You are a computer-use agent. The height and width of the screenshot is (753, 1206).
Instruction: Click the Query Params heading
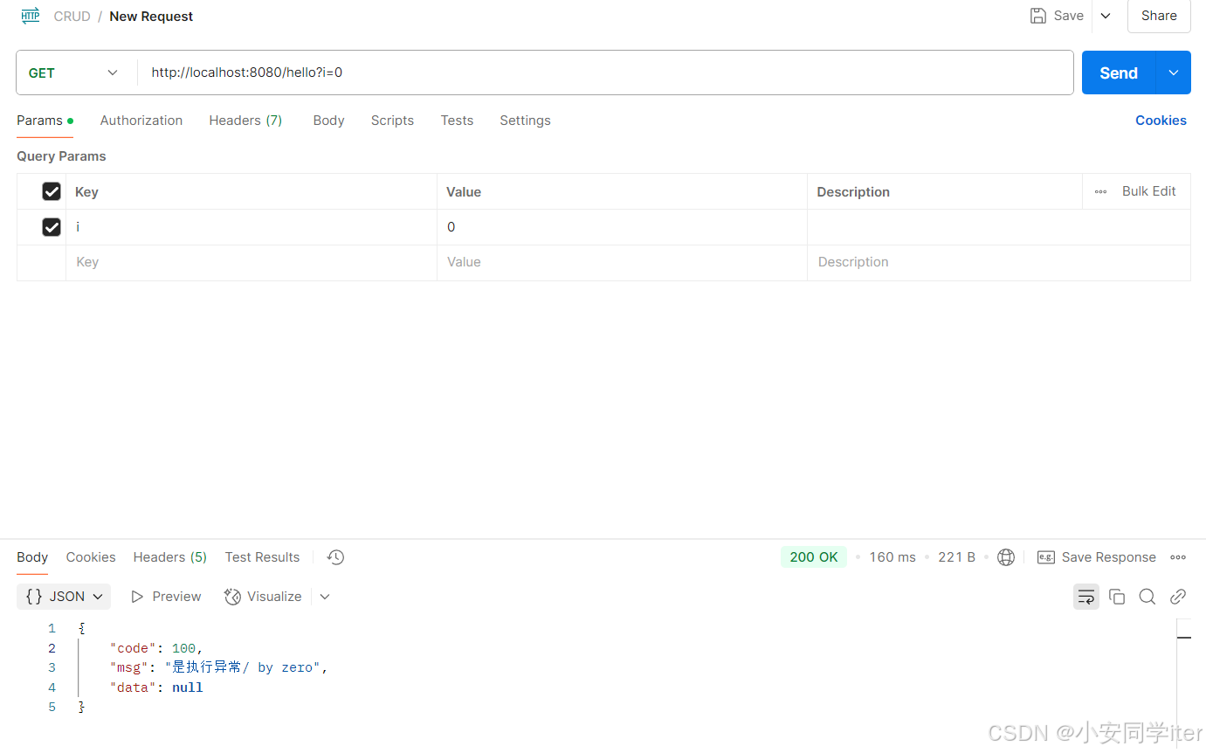(x=61, y=156)
